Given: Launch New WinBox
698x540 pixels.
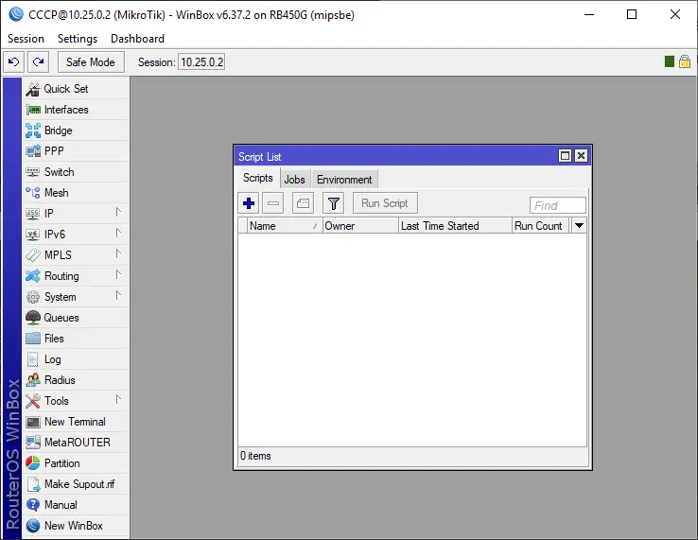Looking at the screenshot, I should (76, 526).
